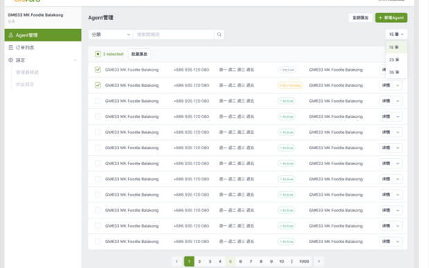Viewport: 429px width, 268px height.
Task: Uncheck the Inactive row's checkbox
Action: pos(98,70)
